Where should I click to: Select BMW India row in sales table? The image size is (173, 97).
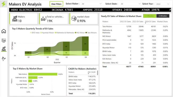pyautogui.click(x=135, y=51)
